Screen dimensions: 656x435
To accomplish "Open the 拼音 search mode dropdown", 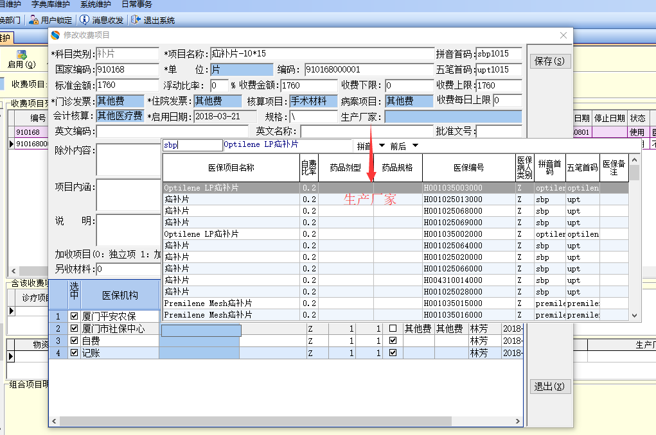I will click(382, 146).
